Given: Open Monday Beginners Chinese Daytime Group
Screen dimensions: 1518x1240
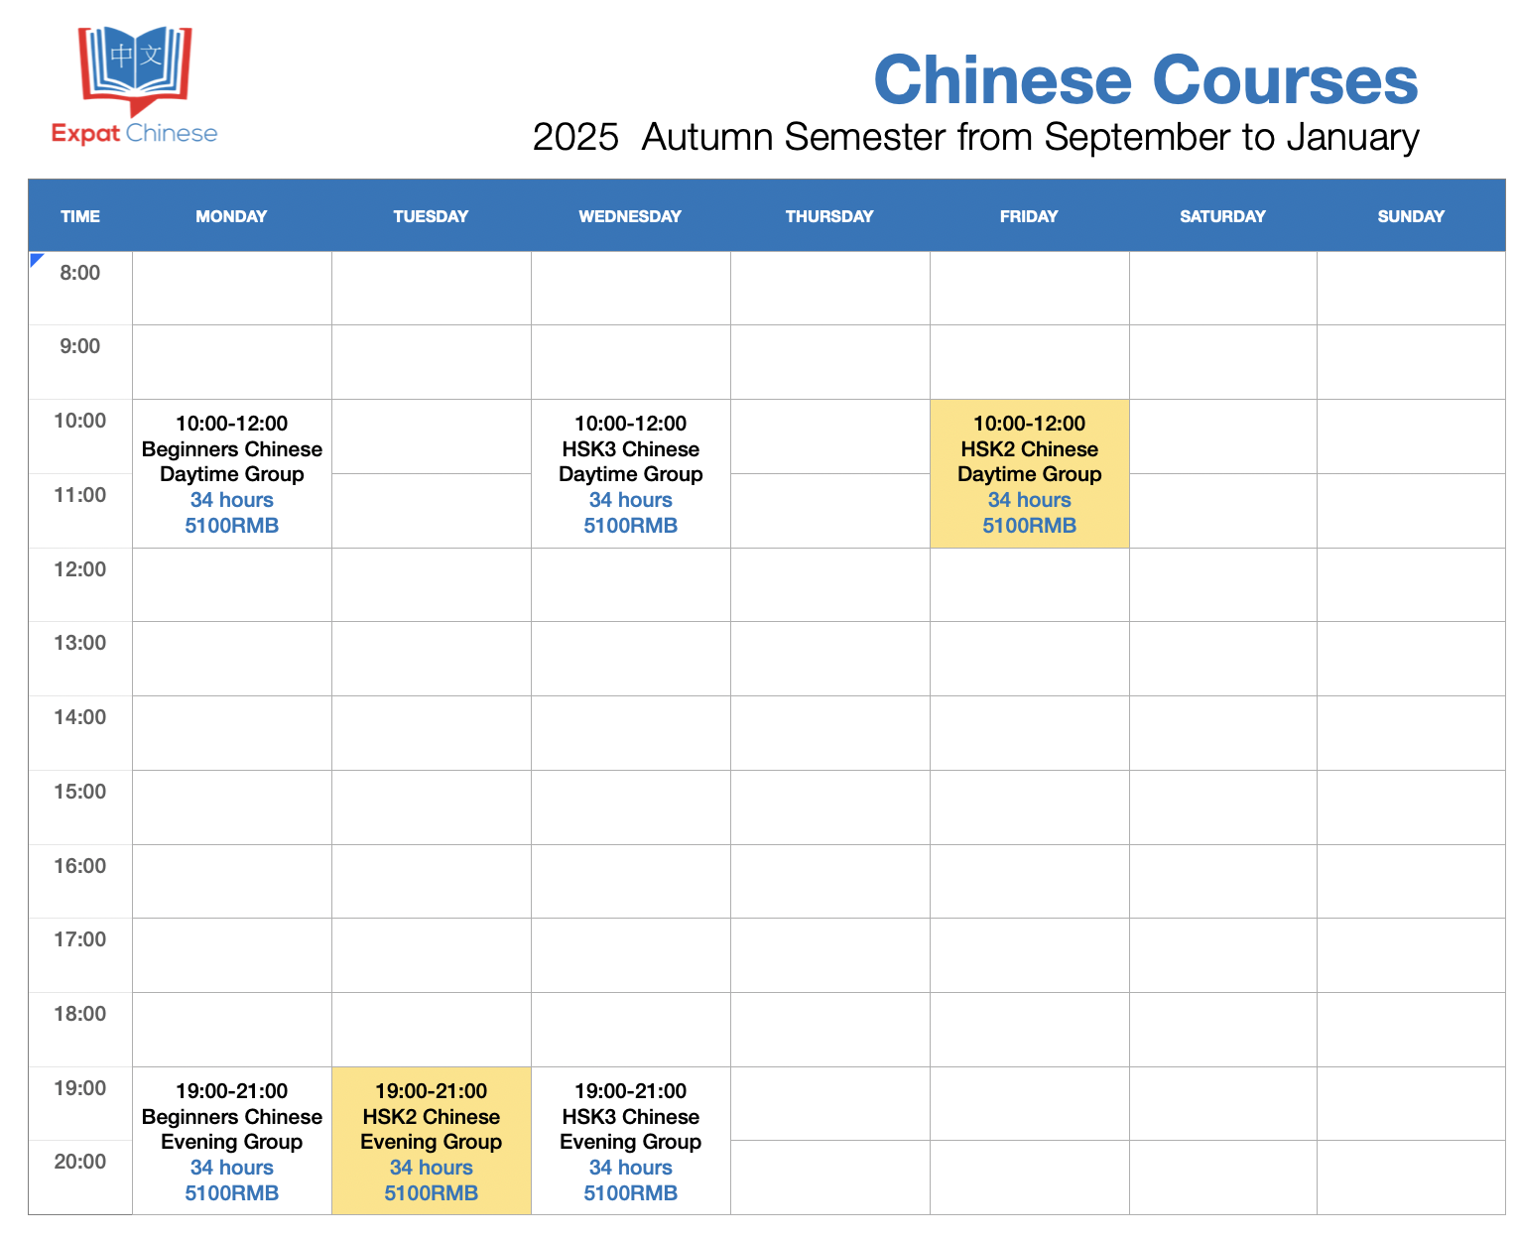Looking at the screenshot, I should (x=232, y=474).
